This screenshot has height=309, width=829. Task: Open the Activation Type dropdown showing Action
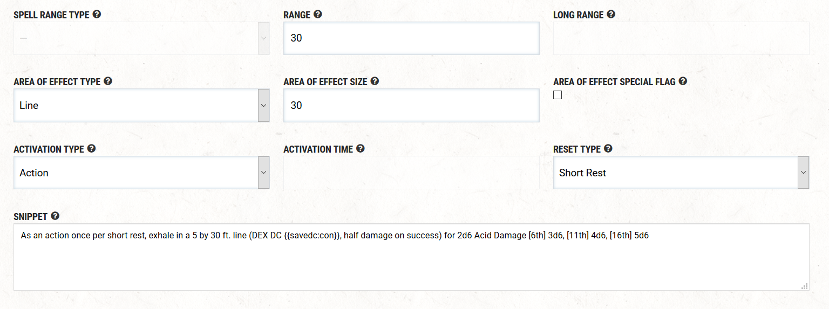[x=141, y=173]
